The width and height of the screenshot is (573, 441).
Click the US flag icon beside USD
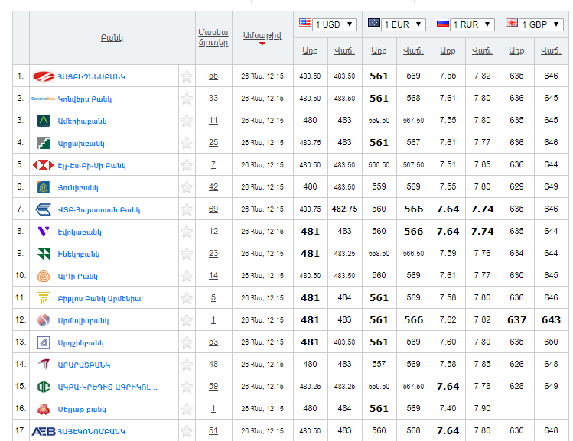305,23
